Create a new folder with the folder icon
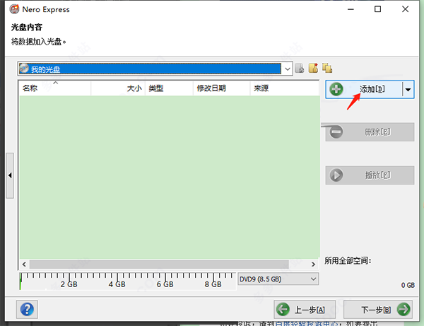Image resolution: width=424 pixels, height=326 pixels. (313, 68)
